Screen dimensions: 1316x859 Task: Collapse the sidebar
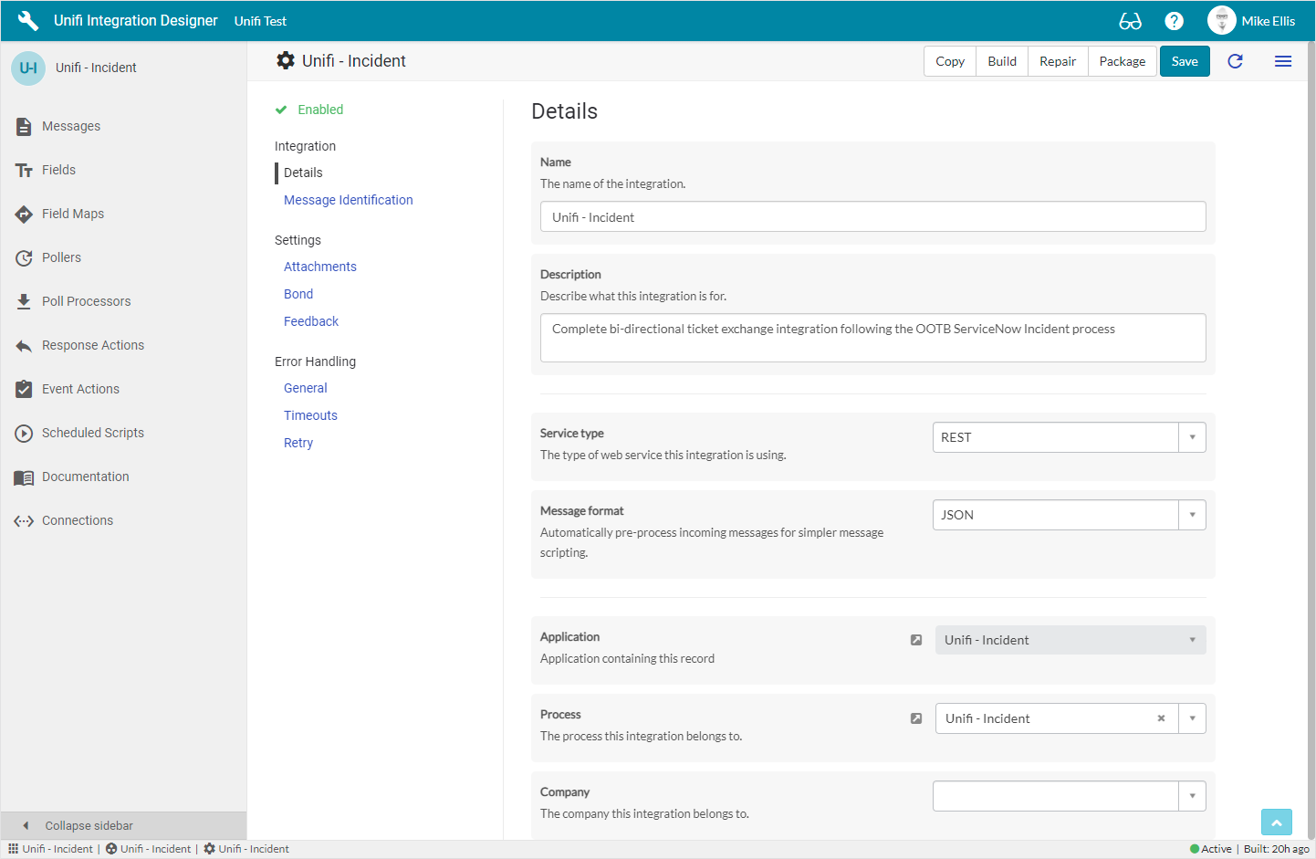89,825
